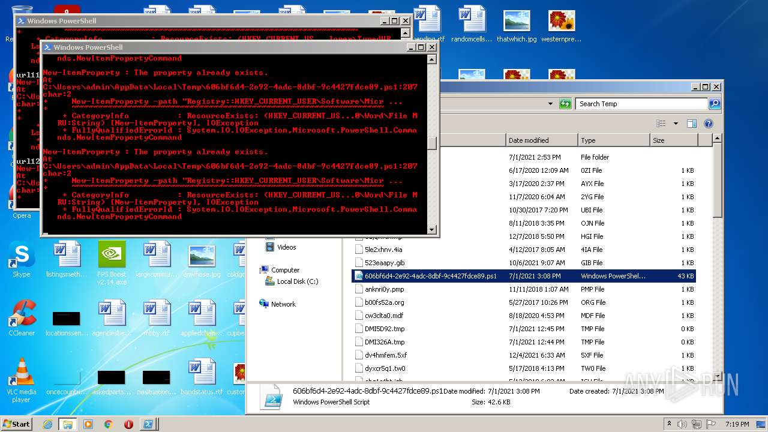This screenshot has width=768, height=432.
Task: Select the dv4hmfem.5xf file
Action: tap(524, 355)
